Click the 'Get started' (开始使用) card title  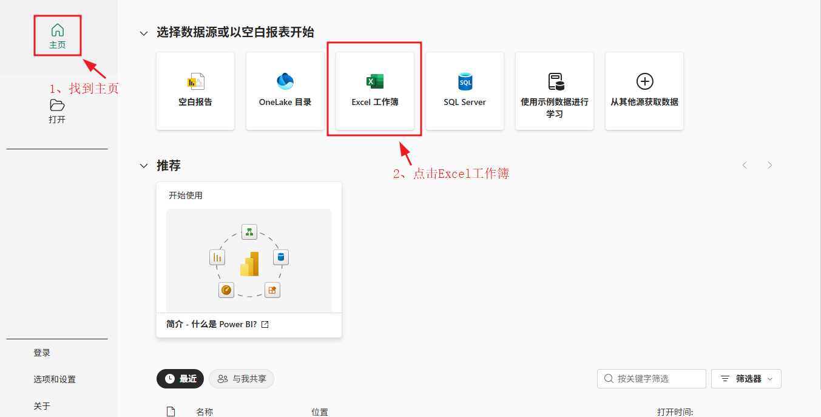[x=186, y=195]
